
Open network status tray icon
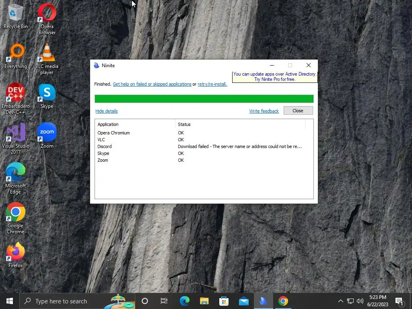[x=350, y=301]
